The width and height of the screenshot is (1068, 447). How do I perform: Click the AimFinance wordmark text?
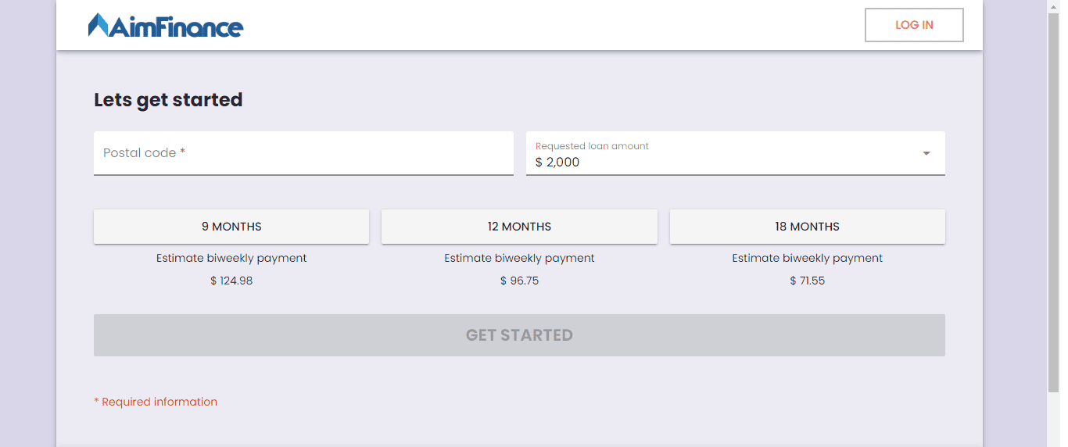click(x=176, y=27)
